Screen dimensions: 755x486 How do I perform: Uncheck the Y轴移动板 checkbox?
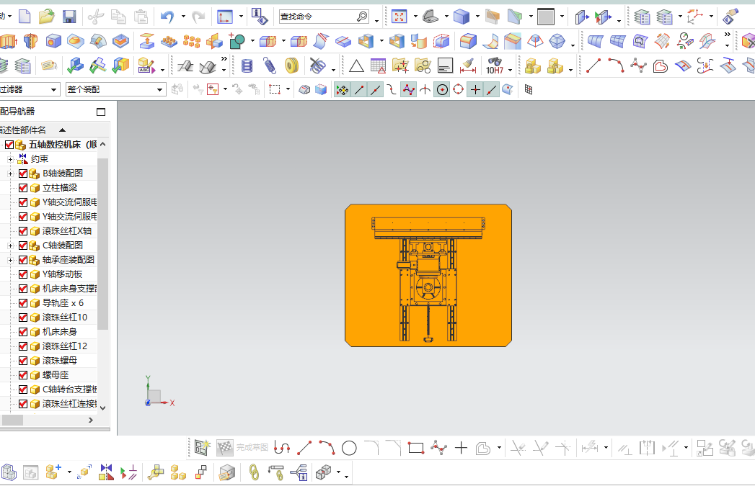pos(22,274)
